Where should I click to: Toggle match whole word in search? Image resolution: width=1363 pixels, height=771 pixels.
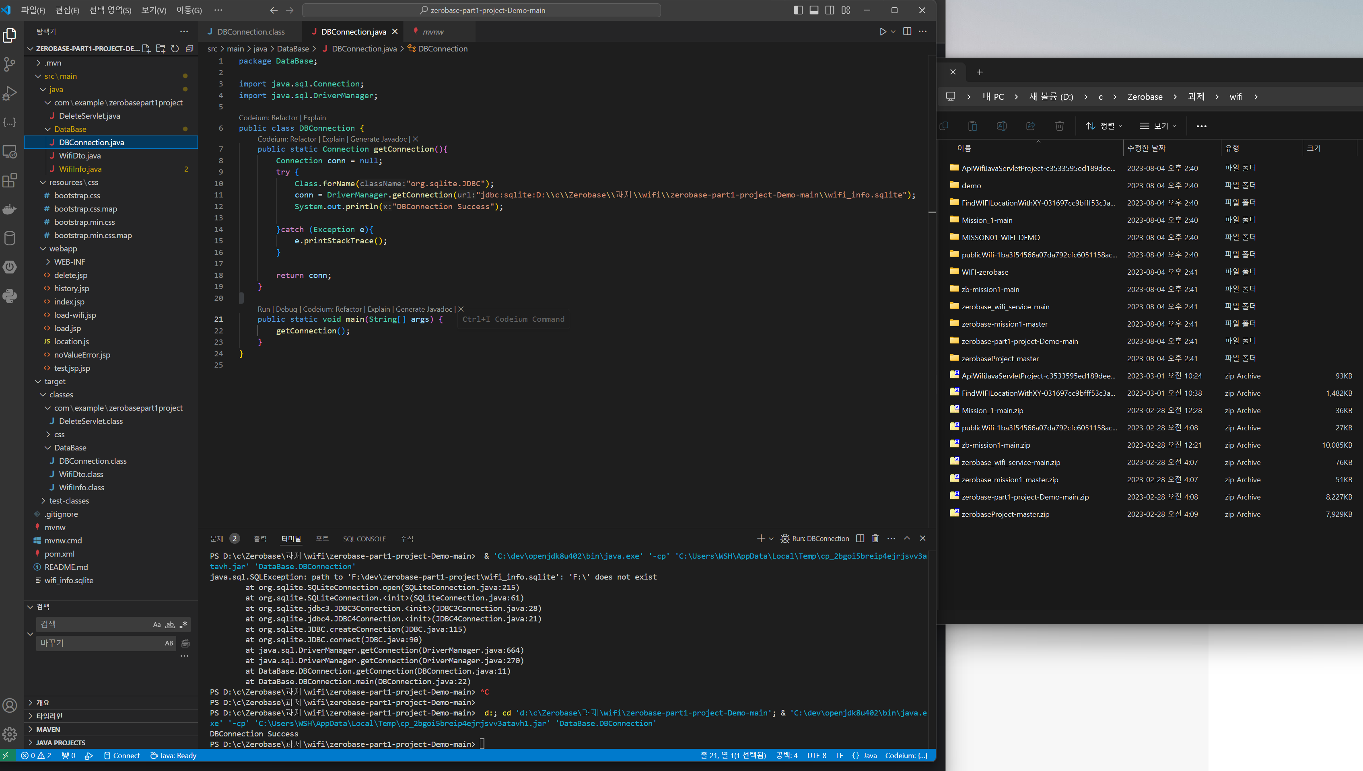170,625
